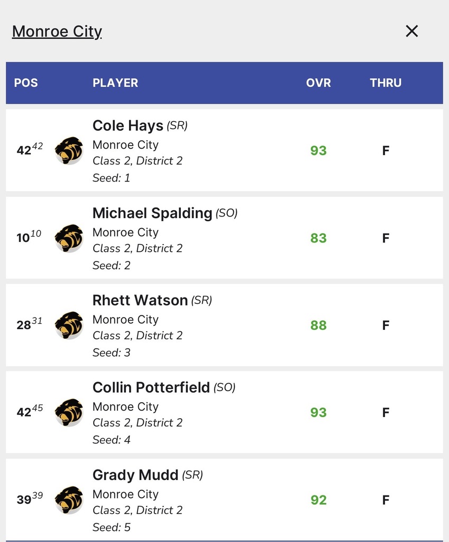Screen dimensions: 449x542
Task: Click Rhett Watson's score of 88
Action: pos(318,325)
